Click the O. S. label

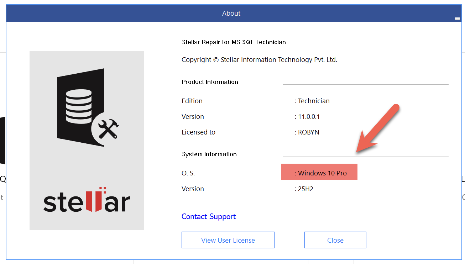[188, 173]
